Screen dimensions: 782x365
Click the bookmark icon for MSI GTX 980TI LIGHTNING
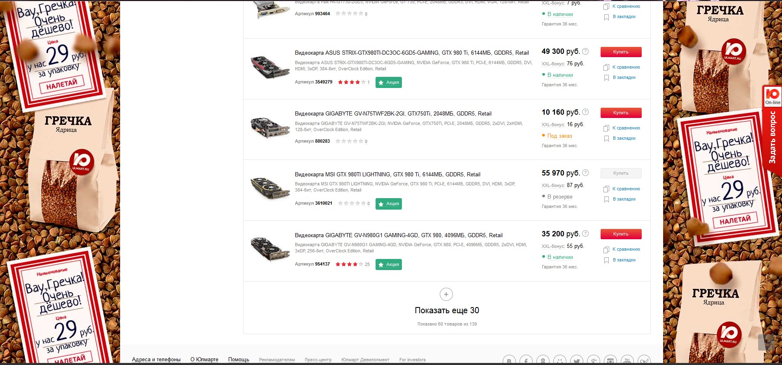click(x=606, y=199)
